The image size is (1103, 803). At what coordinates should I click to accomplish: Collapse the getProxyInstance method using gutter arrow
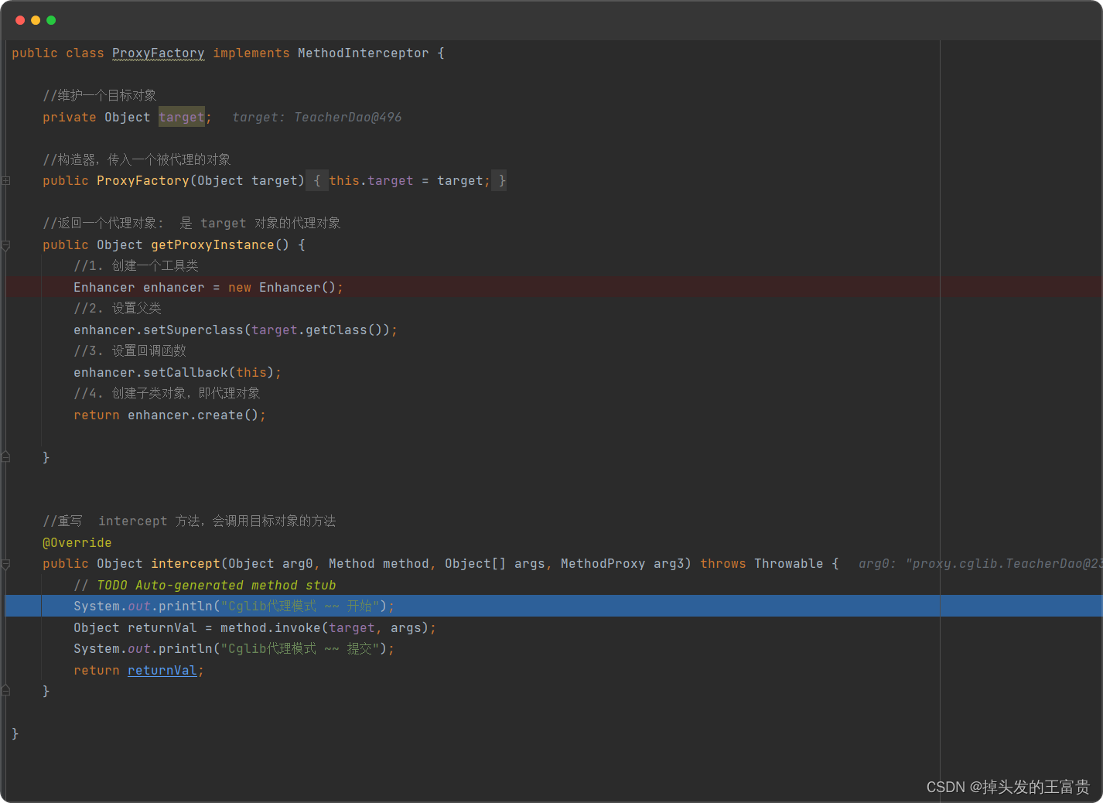pos(5,245)
